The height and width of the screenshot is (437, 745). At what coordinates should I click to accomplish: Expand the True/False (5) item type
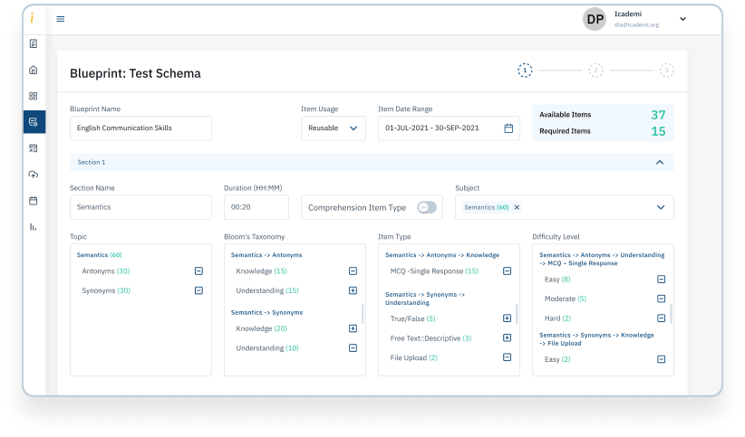click(507, 318)
